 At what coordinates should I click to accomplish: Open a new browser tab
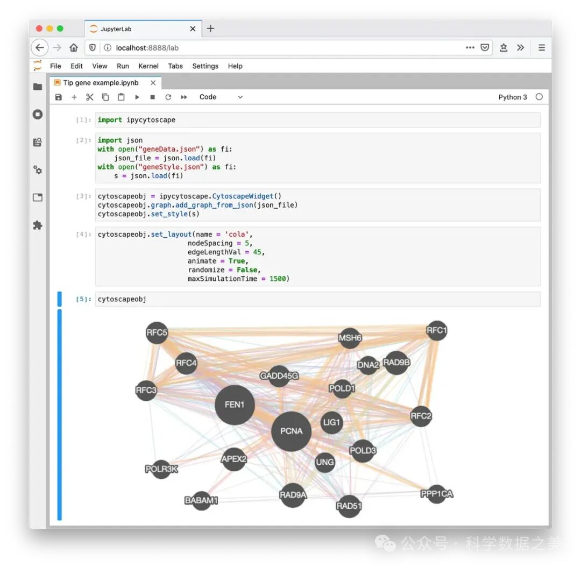[210, 29]
